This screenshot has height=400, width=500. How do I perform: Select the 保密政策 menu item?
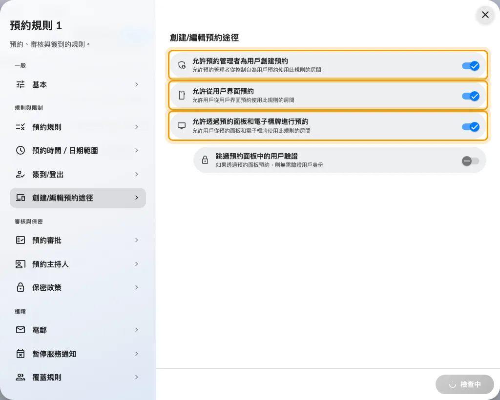coord(78,287)
